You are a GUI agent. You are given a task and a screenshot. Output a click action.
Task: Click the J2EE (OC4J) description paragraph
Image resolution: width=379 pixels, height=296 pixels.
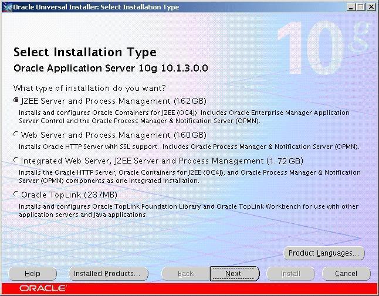click(x=184, y=117)
